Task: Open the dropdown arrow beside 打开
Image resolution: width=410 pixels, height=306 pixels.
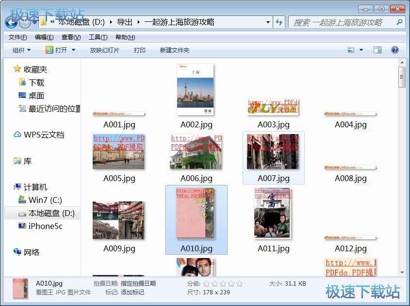Action: (x=73, y=50)
